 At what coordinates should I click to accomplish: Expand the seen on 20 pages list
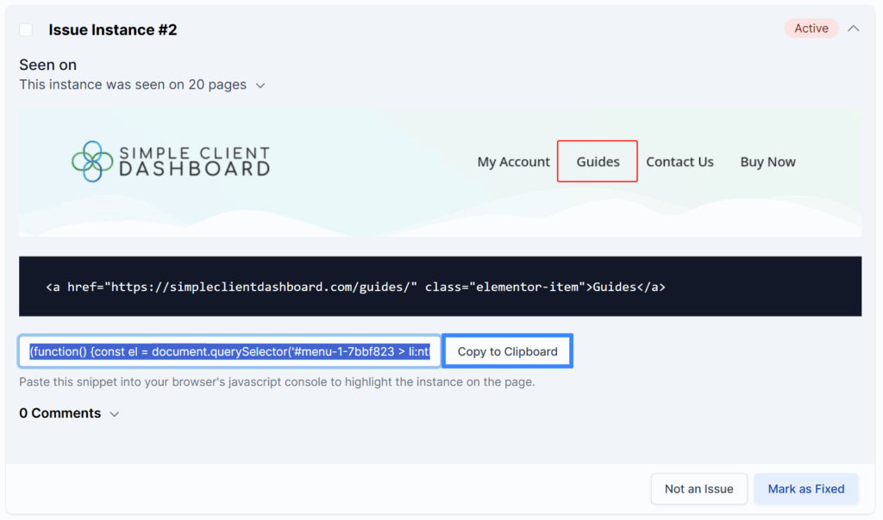coord(260,85)
